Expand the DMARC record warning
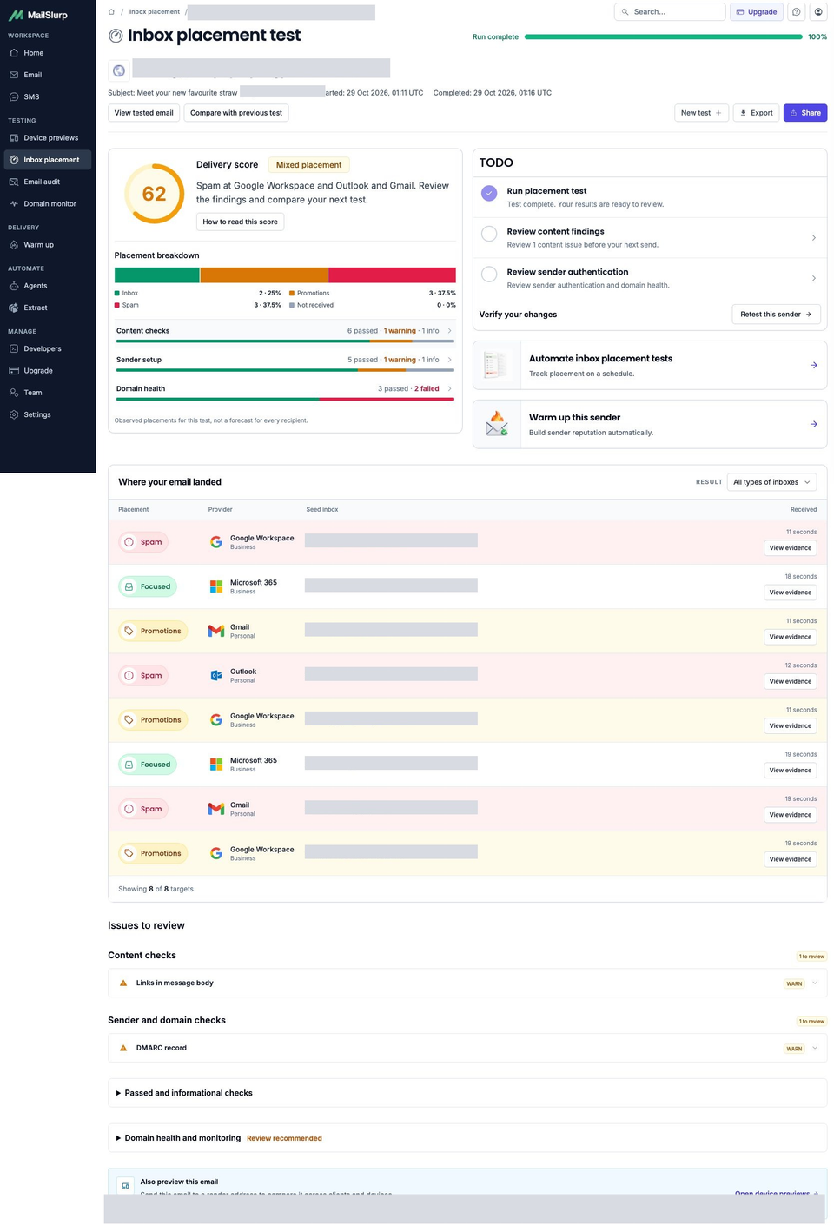This screenshot has height=1225, width=834. point(467,1049)
